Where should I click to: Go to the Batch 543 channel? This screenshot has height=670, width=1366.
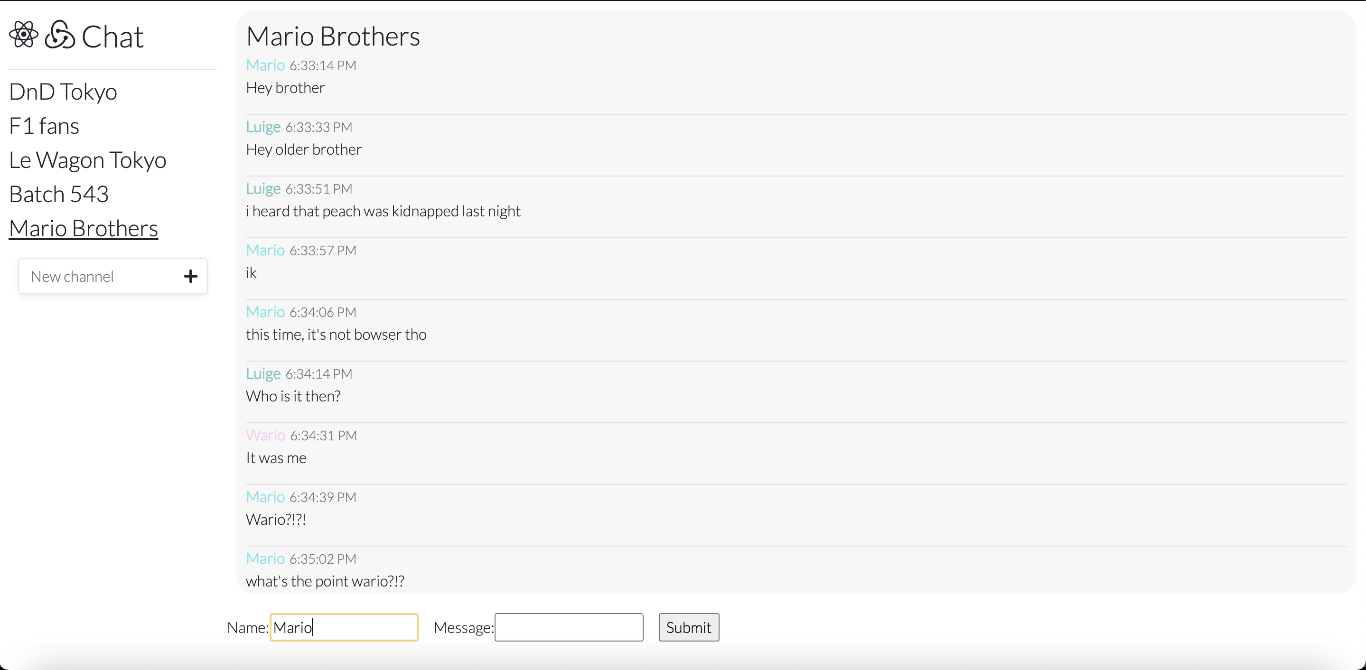(x=59, y=195)
